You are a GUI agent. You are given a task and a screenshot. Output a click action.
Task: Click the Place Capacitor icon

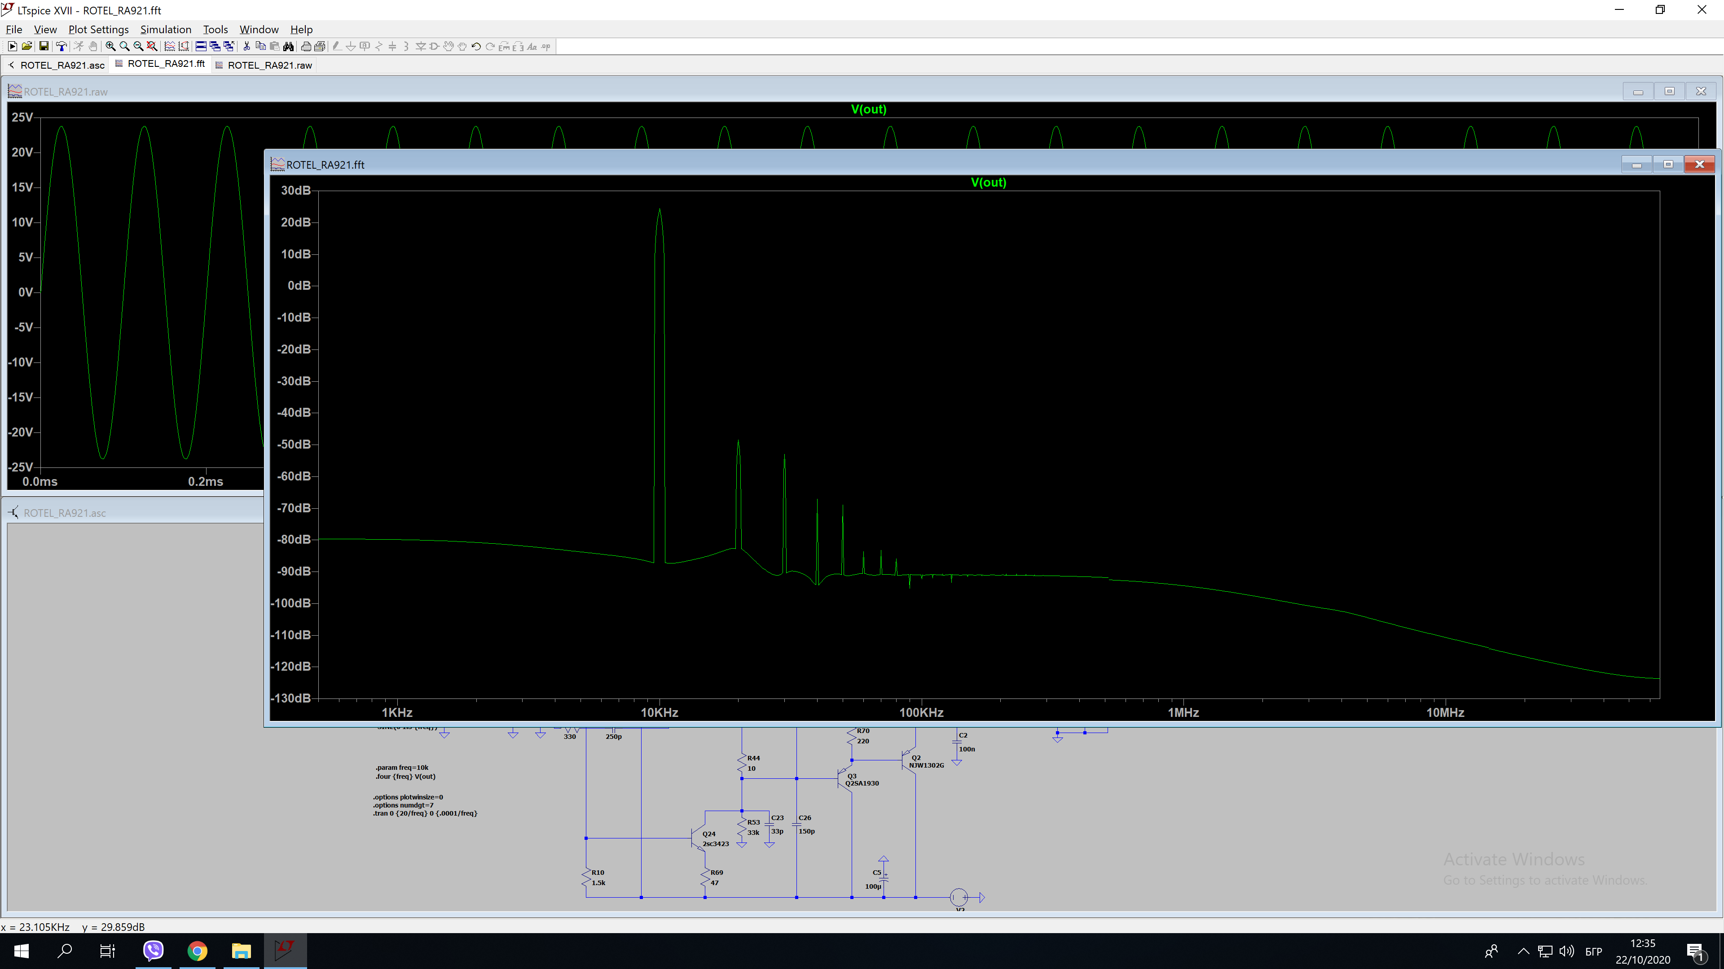click(x=393, y=46)
